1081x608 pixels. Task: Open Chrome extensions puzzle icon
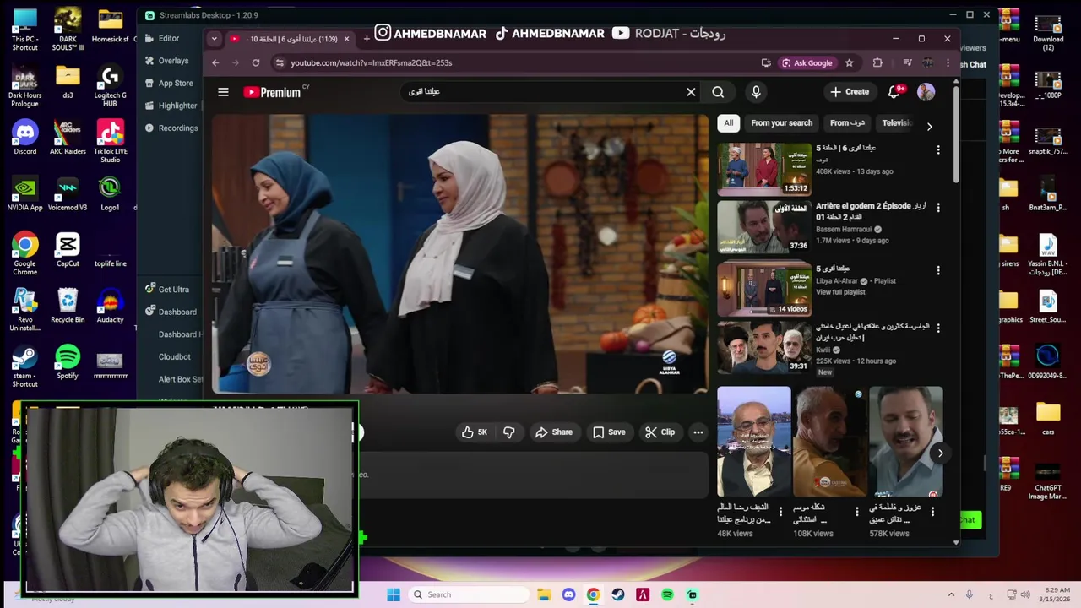(877, 62)
